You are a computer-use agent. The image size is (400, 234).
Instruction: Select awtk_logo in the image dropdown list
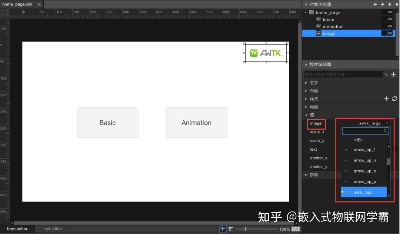tap(364, 192)
